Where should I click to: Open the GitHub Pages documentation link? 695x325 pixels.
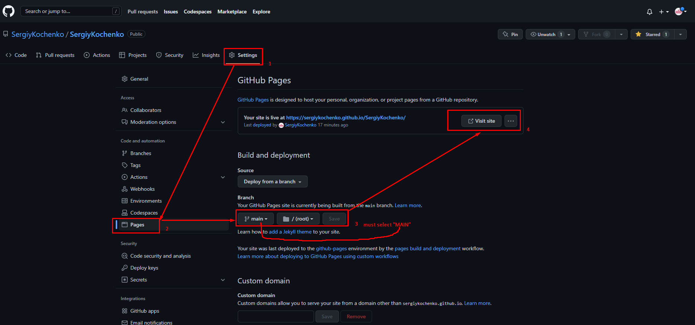tap(253, 100)
